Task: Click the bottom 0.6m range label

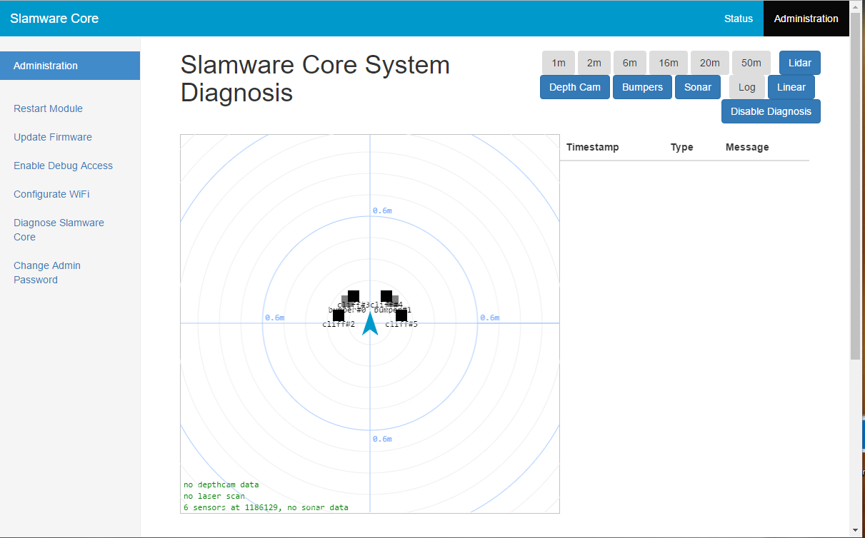Action: click(x=382, y=439)
